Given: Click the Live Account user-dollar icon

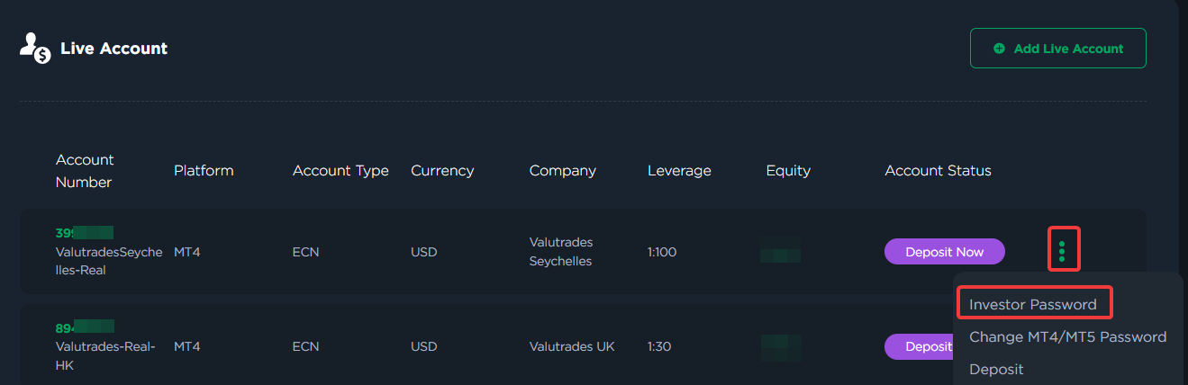Looking at the screenshot, I should pos(35,49).
